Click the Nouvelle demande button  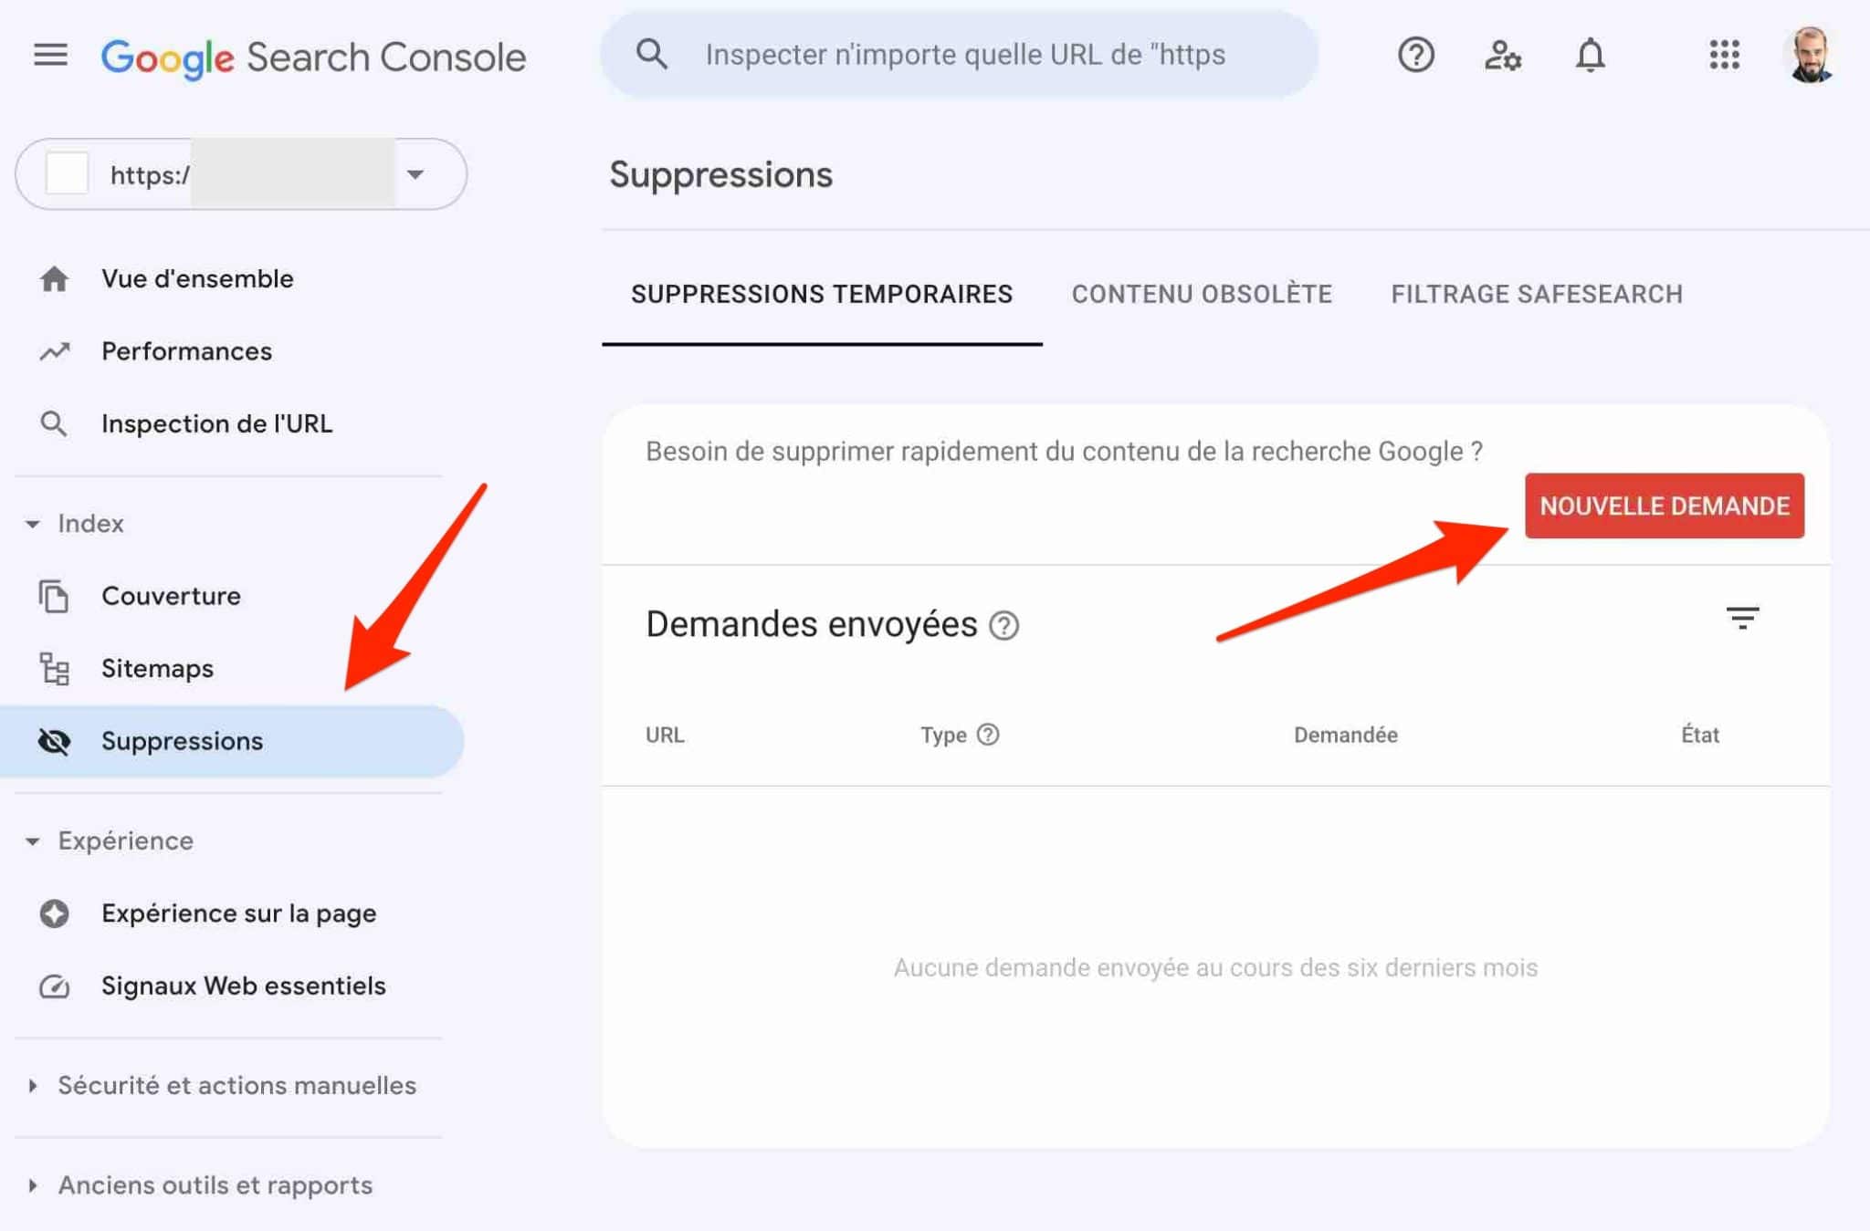pos(1664,506)
